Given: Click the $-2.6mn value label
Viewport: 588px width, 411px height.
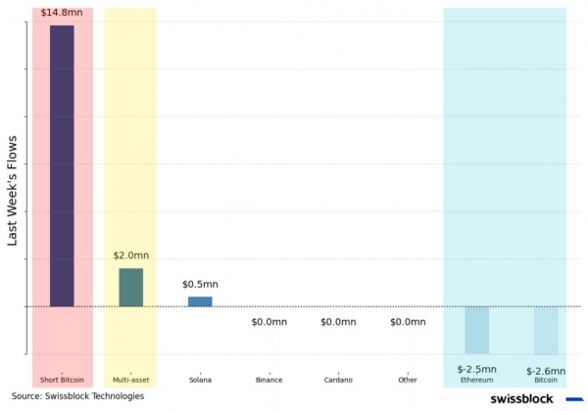Looking at the screenshot, I should point(546,371).
